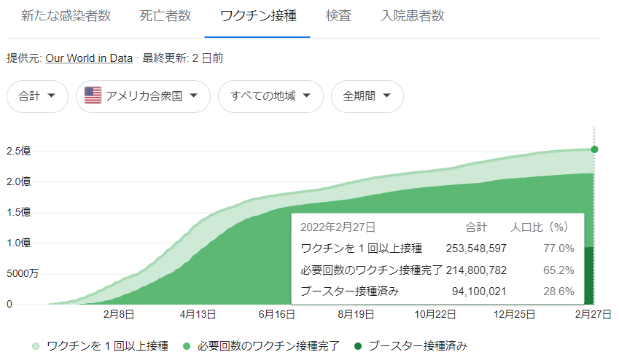Expand the すべての地域 region dropdown
Image resolution: width=619 pixels, height=360 pixels.
[270, 96]
